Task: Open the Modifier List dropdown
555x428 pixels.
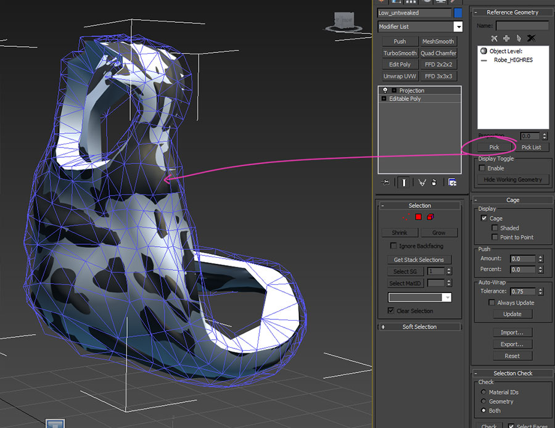Action: point(458,27)
